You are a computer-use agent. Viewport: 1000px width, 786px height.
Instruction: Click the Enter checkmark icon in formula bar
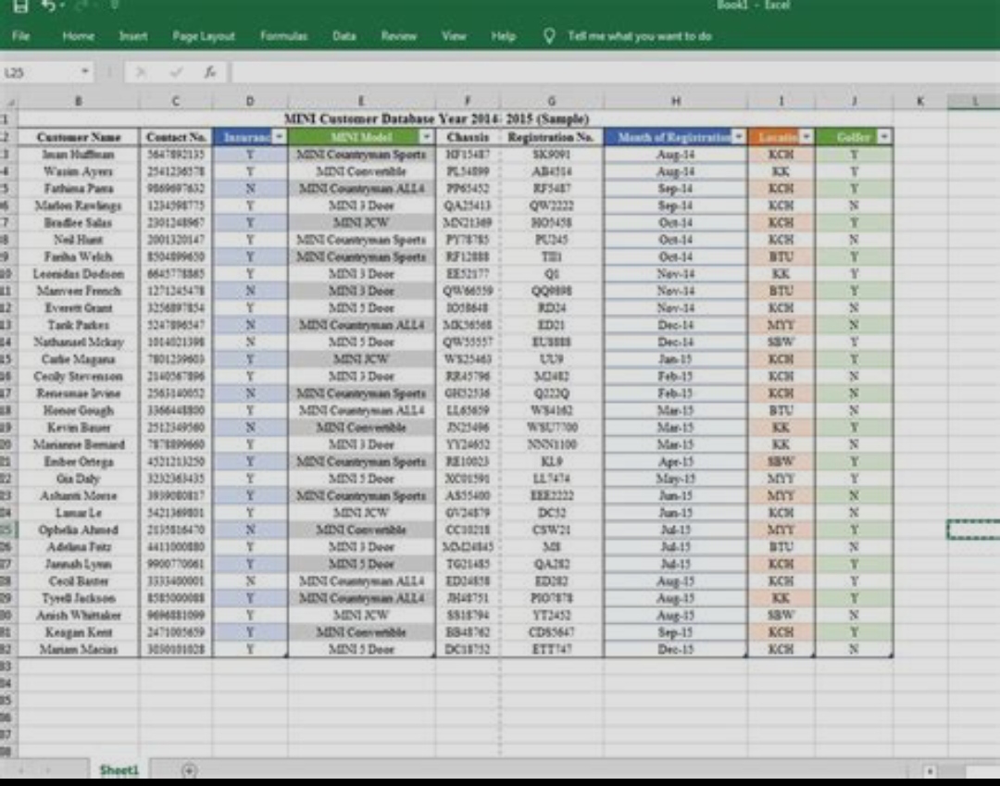[x=176, y=71]
